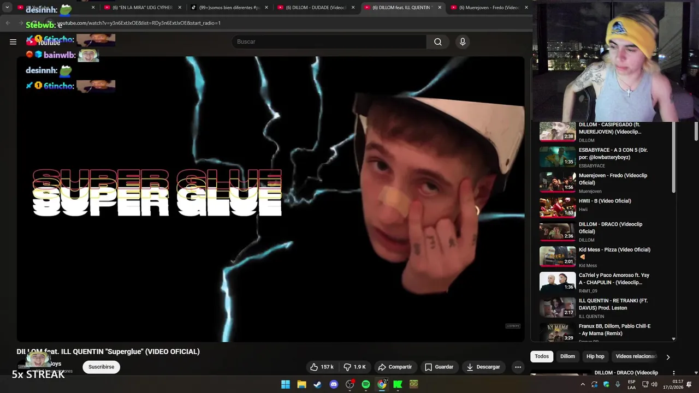Switch to the Muerejoven - Fredo tab

489,8
